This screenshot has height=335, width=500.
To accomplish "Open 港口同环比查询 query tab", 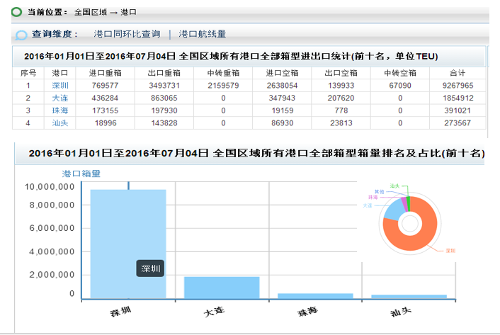I will [x=127, y=34].
